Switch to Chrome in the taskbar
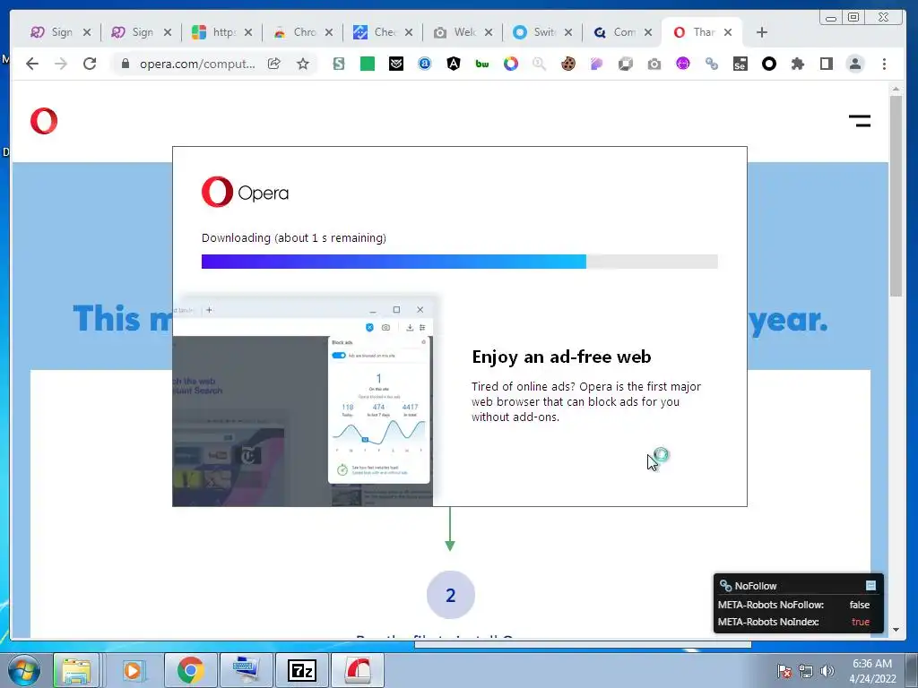The height and width of the screenshot is (688, 918). click(x=190, y=670)
